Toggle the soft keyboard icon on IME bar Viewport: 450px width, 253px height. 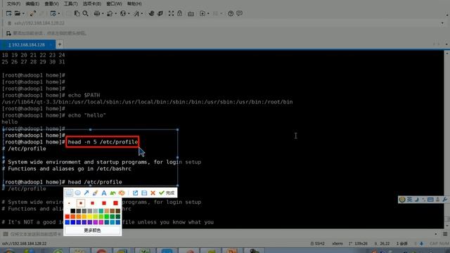pos(430,200)
